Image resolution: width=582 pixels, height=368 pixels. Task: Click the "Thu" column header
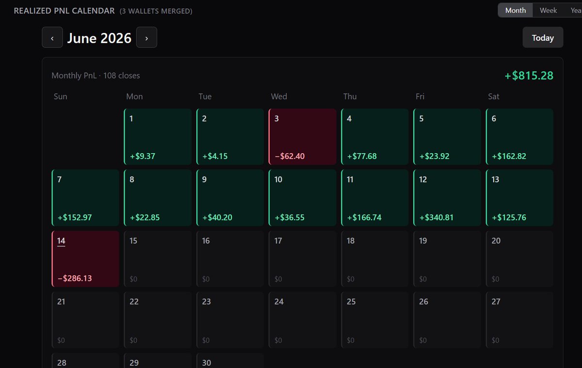click(350, 96)
